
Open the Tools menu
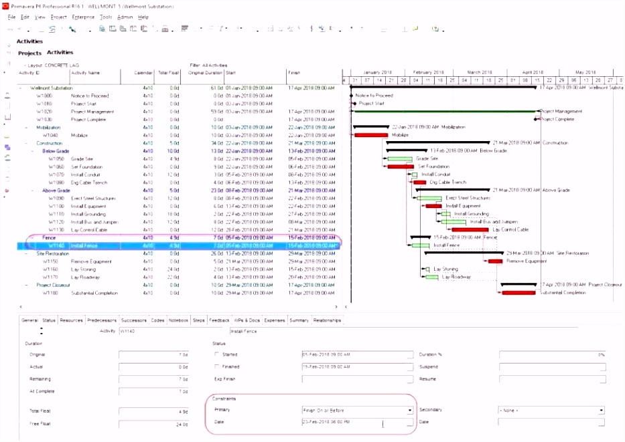tap(106, 17)
